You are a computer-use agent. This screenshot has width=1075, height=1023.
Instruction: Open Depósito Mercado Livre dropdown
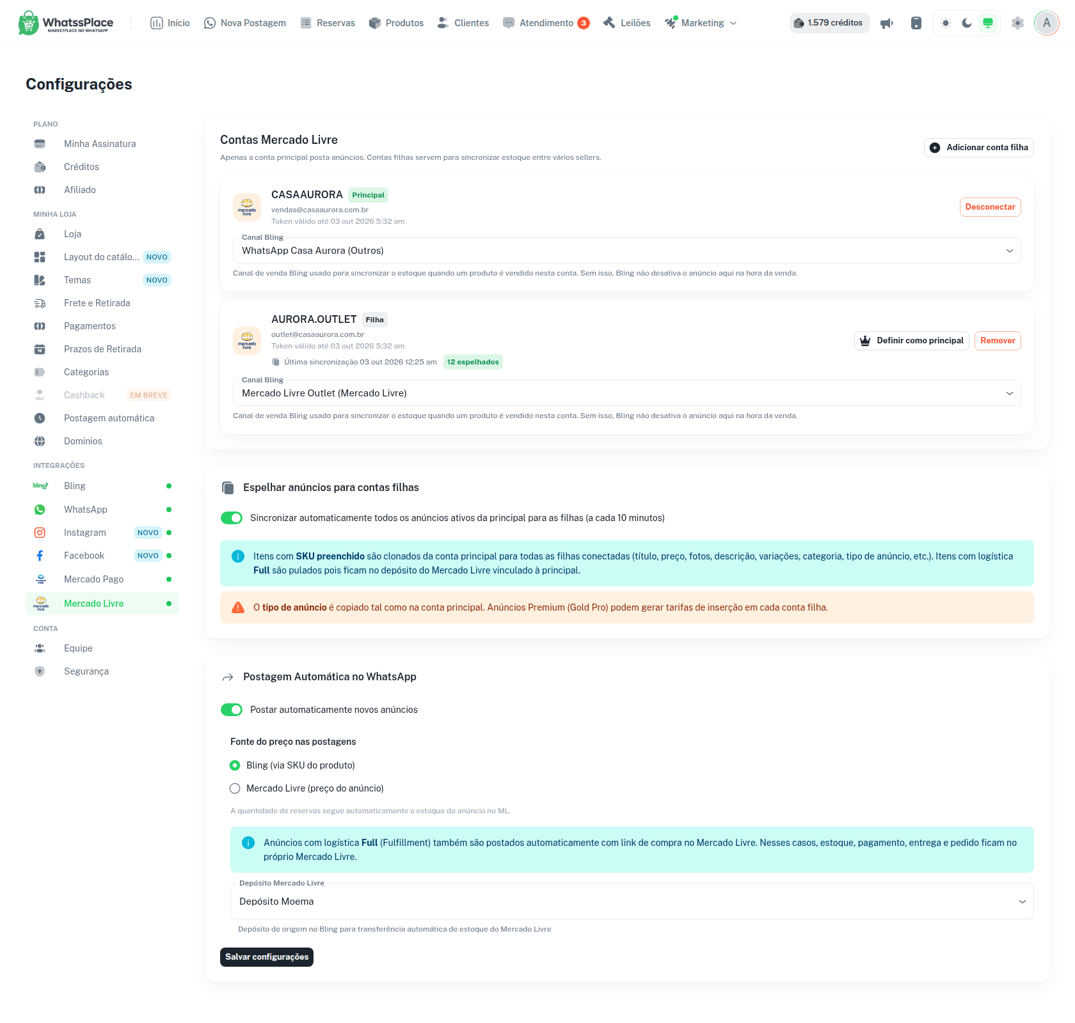[632, 902]
